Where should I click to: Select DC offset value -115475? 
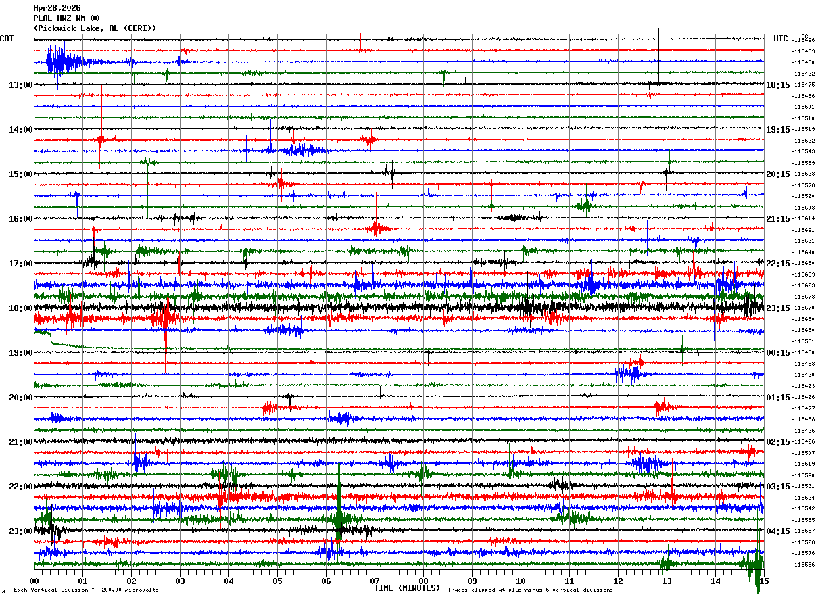pyautogui.click(x=803, y=85)
